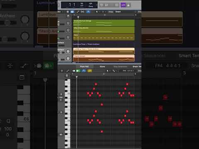Viewport: 199px width, 149px height.
Task: Click the volume knob of Orchestral Strings track
Action: coord(68,23)
